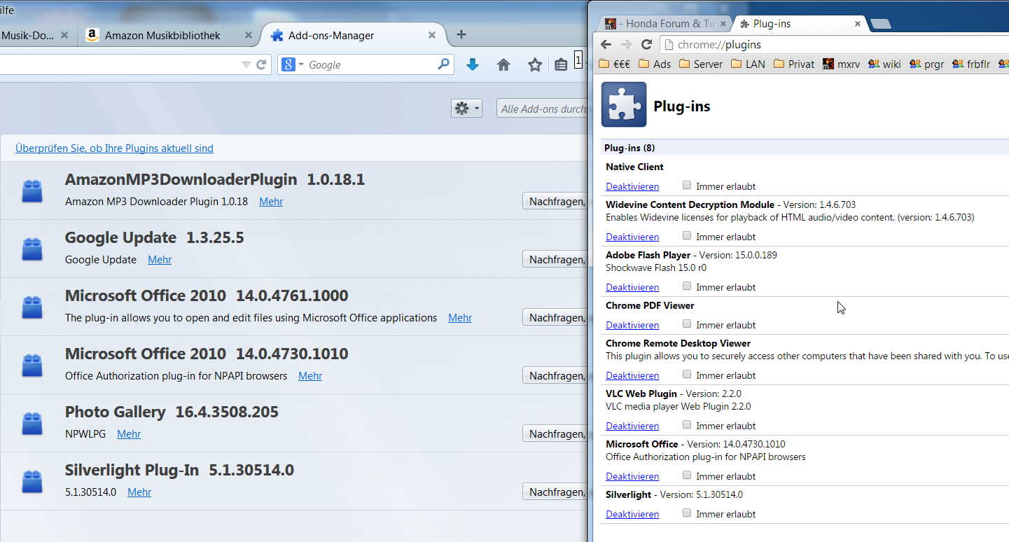The image size is (1009, 542).
Task: Click Firefox downloads arrow icon
Action: (x=473, y=64)
